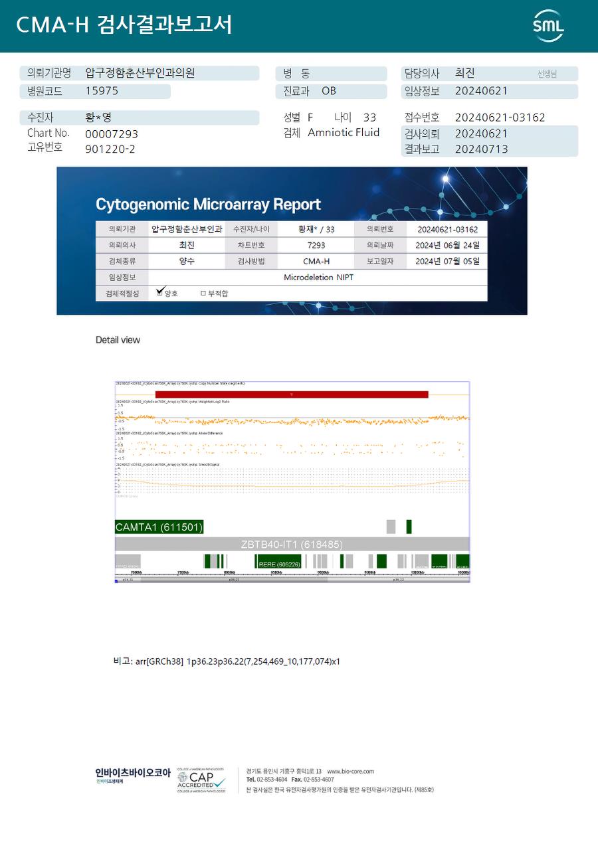Select the Chart No. value 00007293
The width and height of the screenshot is (598, 844).
tap(112, 134)
